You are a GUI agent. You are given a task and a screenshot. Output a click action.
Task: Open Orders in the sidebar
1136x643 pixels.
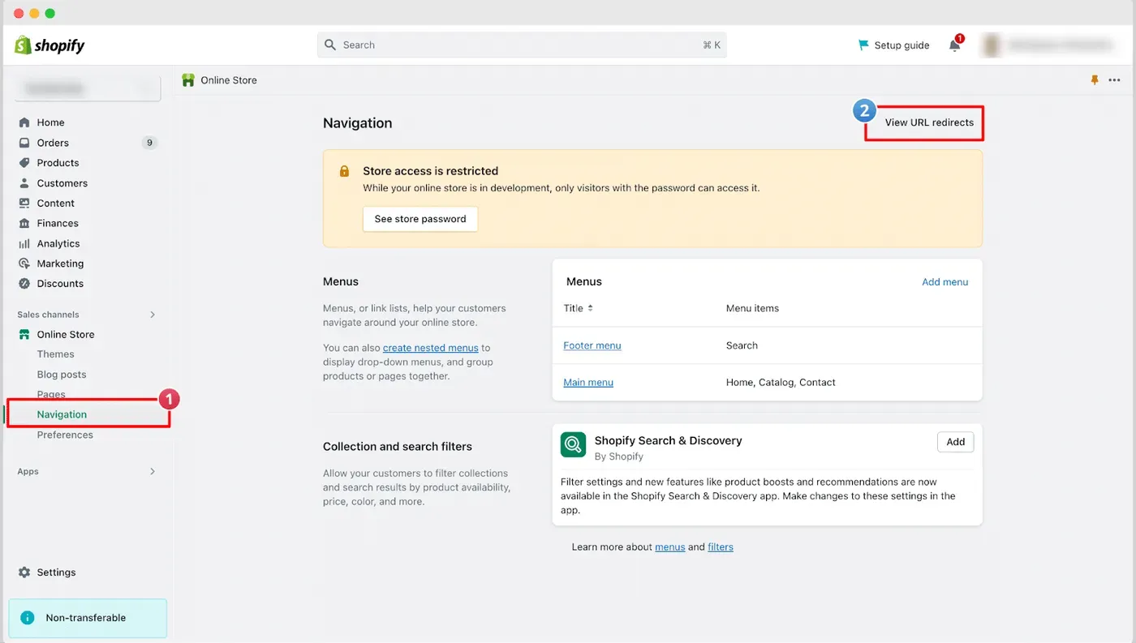(x=53, y=143)
